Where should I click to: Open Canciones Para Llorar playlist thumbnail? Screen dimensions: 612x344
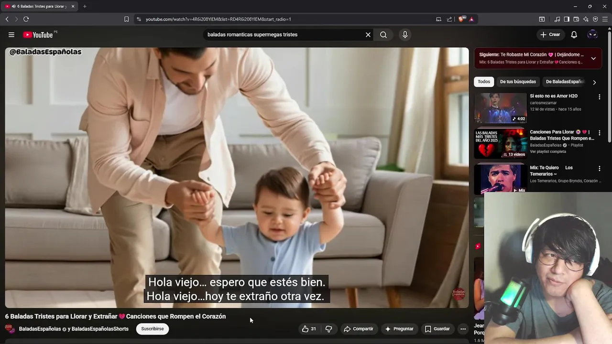501,144
